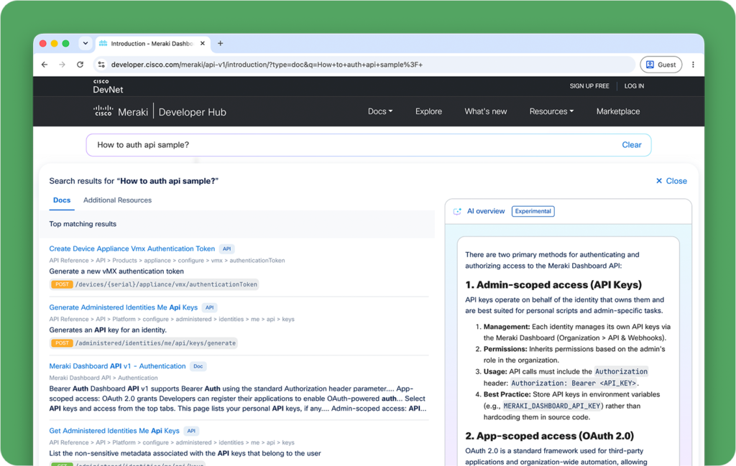
Task: Open the Explore menu item
Action: pyautogui.click(x=428, y=111)
